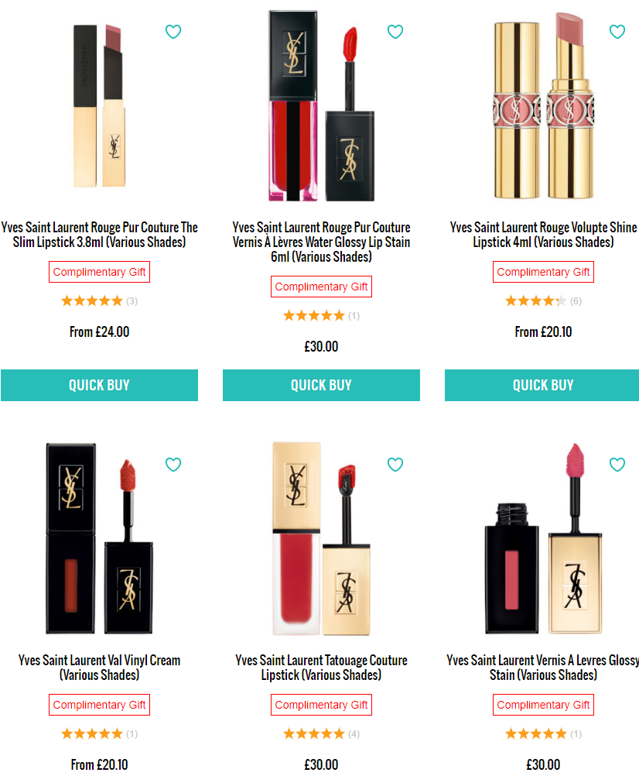Tap heart icon for Rouge Volupte Shine
639x776 pixels.
pos(617,32)
